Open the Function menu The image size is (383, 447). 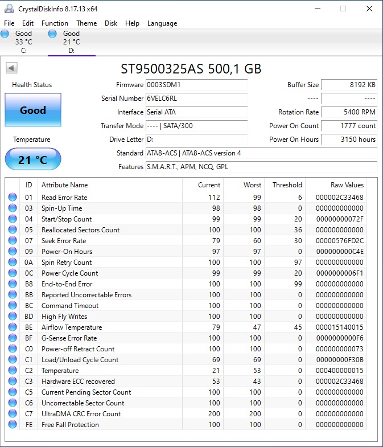click(55, 23)
